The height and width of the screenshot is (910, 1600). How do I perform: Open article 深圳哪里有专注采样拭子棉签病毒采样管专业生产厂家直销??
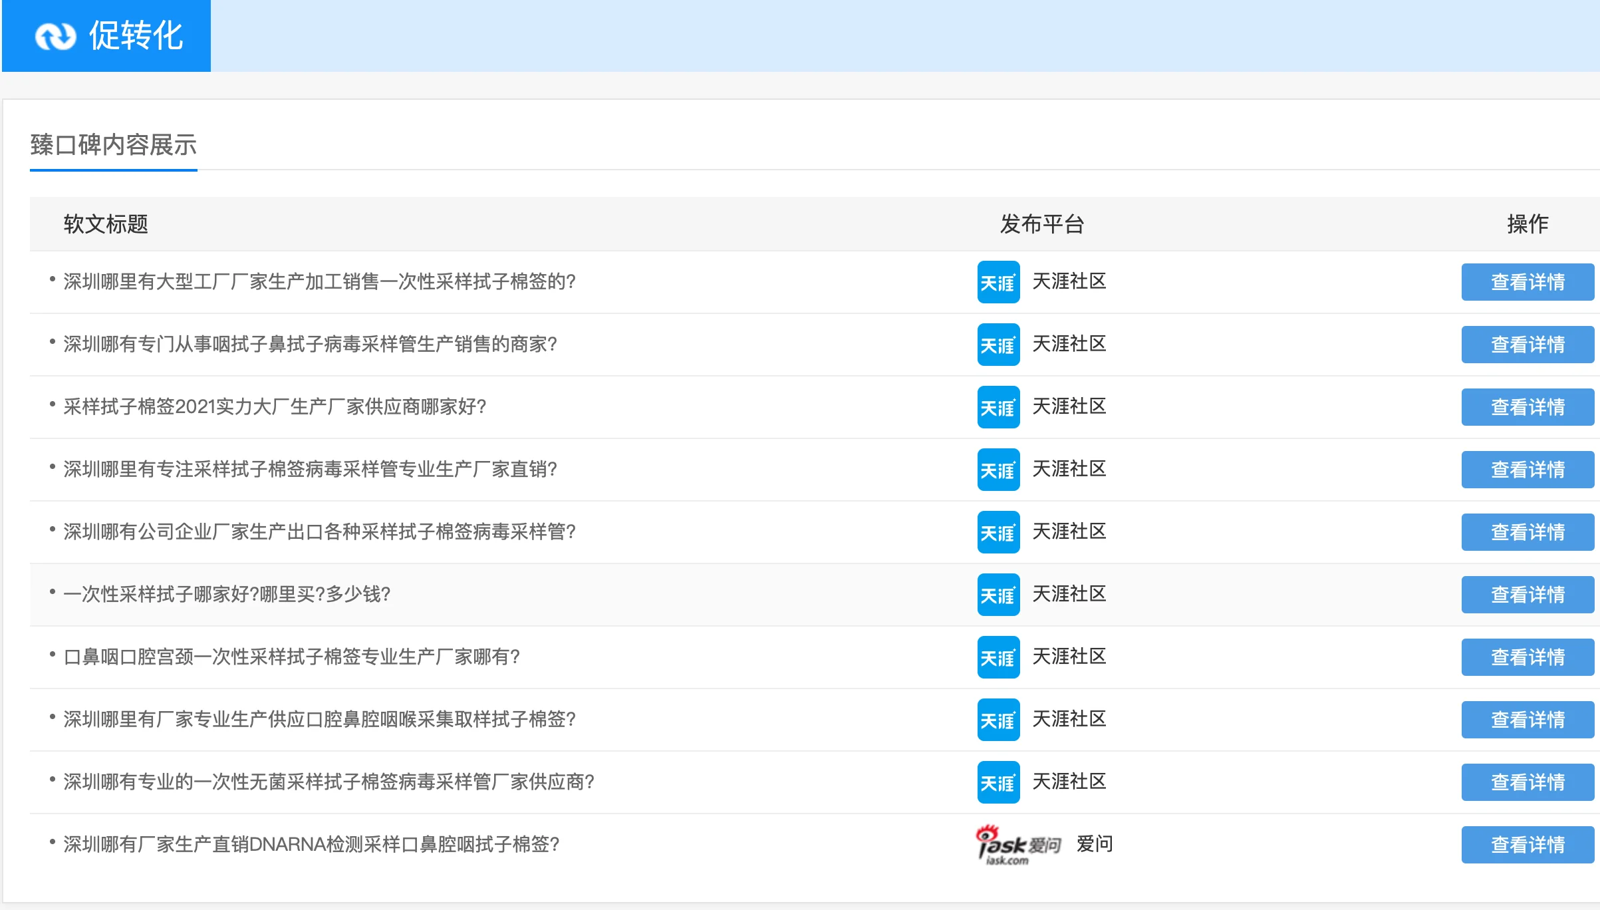[x=310, y=469]
